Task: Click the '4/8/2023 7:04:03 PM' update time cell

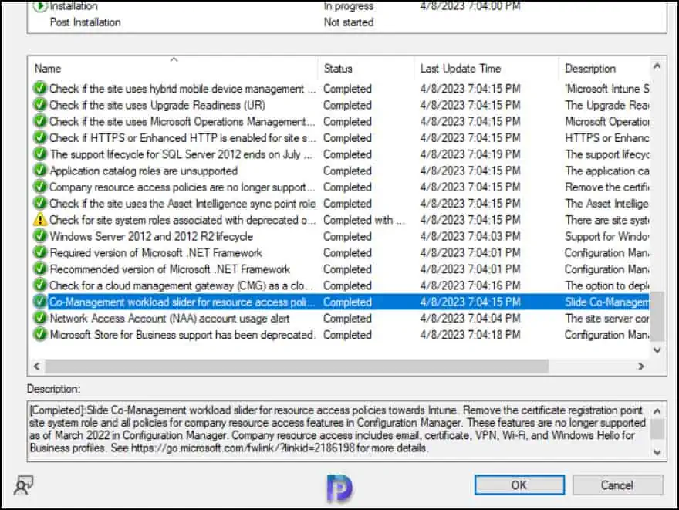Action: [x=470, y=236]
